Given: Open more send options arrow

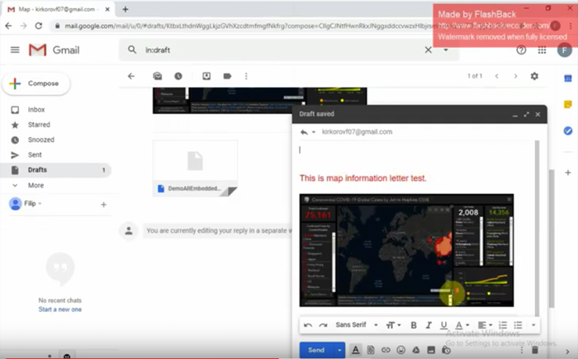Looking at the screenshot, I should coord(339,350).
